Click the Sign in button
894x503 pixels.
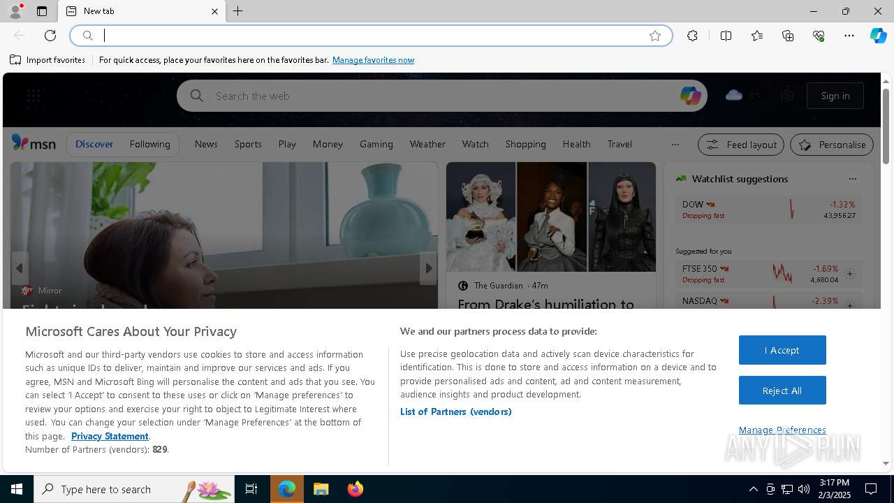pos(835,96)
